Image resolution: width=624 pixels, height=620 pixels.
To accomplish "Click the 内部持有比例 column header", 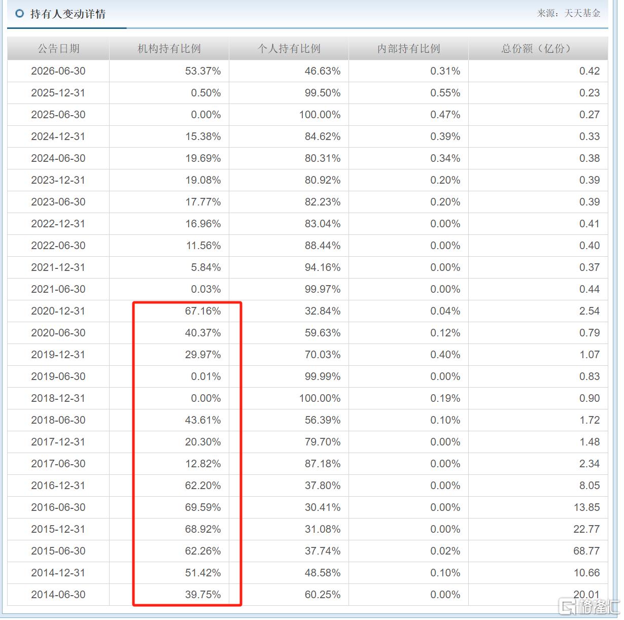I will pyautogui.click(x=409, y=49).
